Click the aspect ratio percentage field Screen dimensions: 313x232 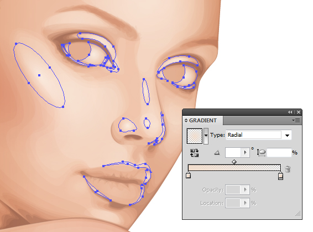pos(279,153)
